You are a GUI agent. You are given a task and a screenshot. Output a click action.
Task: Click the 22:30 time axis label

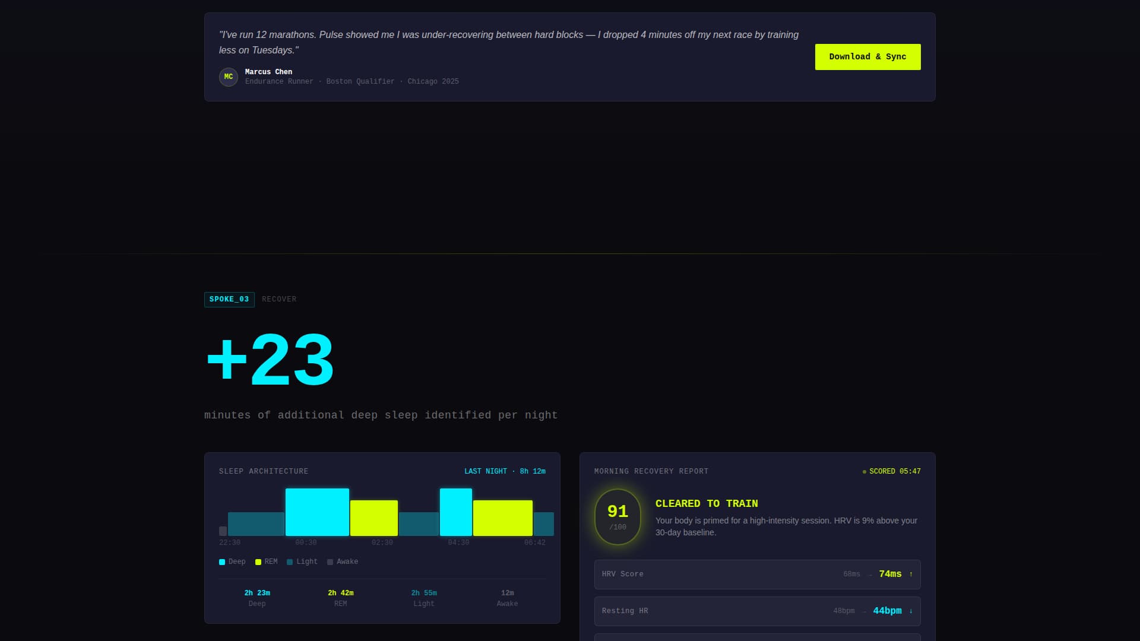point(230,543)
